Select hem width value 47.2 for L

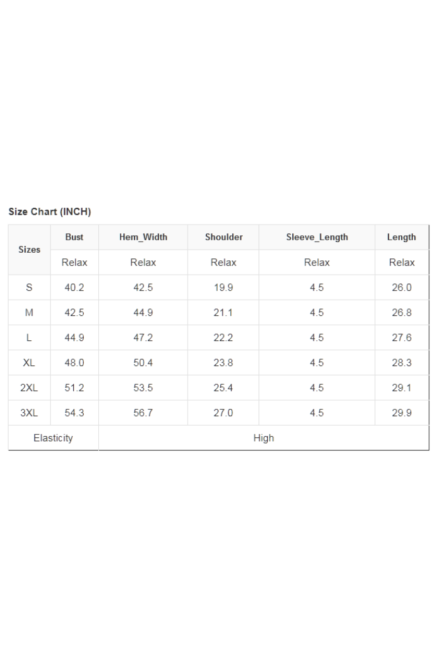[143, 338]
